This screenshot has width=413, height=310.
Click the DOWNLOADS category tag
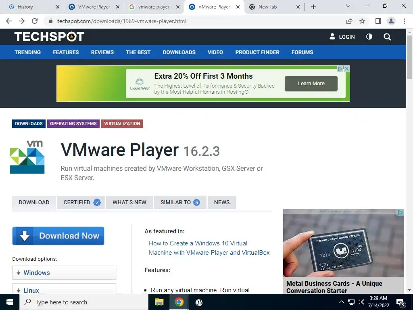(x=29, y=124)
